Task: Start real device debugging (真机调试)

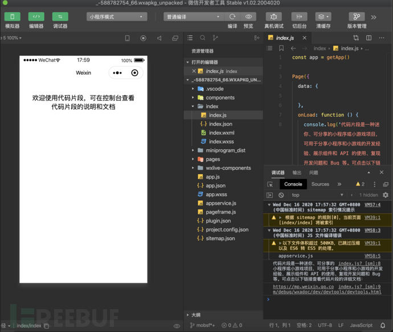Action: coord(274,17)
